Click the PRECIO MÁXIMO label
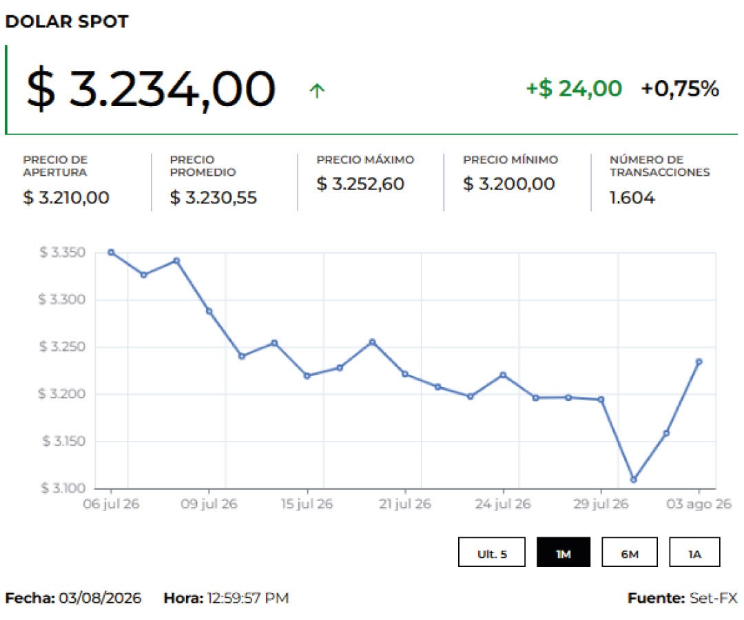This screenshot has width=744, height=620. pos(365,160)
